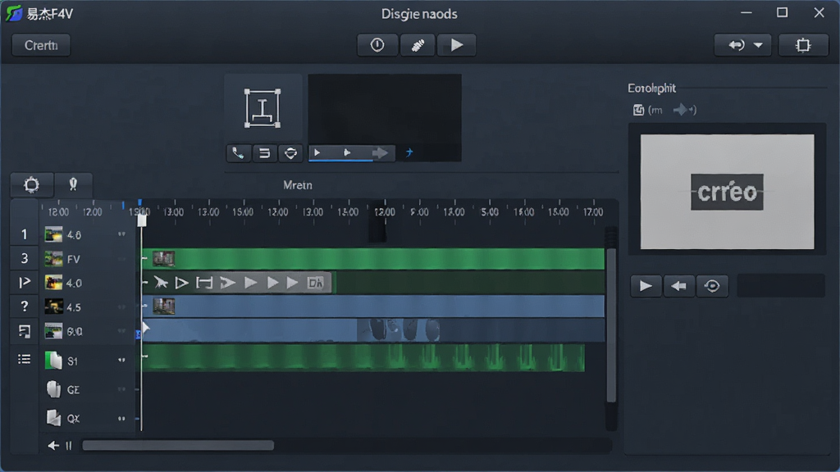Select the diagonal clip tool beside the clock
Image resolution: width=840 pixels, height=472 pixels.
[x=418, y=45]
